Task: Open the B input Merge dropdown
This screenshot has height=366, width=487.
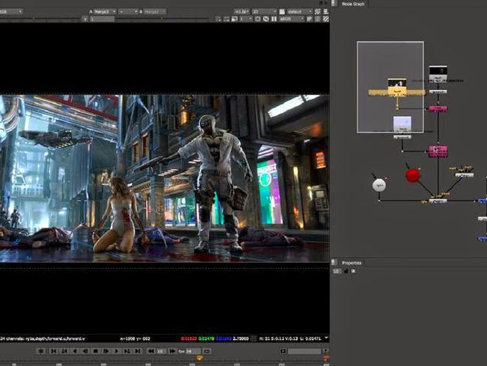Action: (x=155, y=12)
